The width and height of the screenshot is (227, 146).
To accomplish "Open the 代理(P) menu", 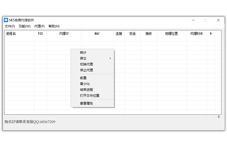I will coord(39,26).
